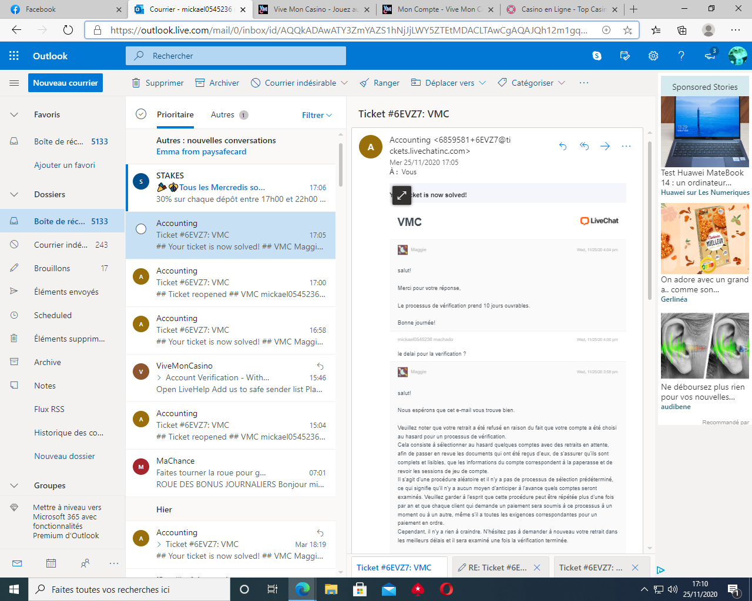Screen dimensions: 752x601
Task: Switch to the Autres tab
Action: tap(229, 114)
